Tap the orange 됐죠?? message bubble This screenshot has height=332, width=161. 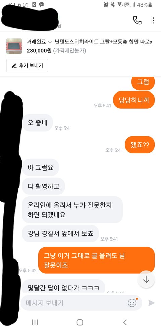pyautogui.click(x=140, y=145)
